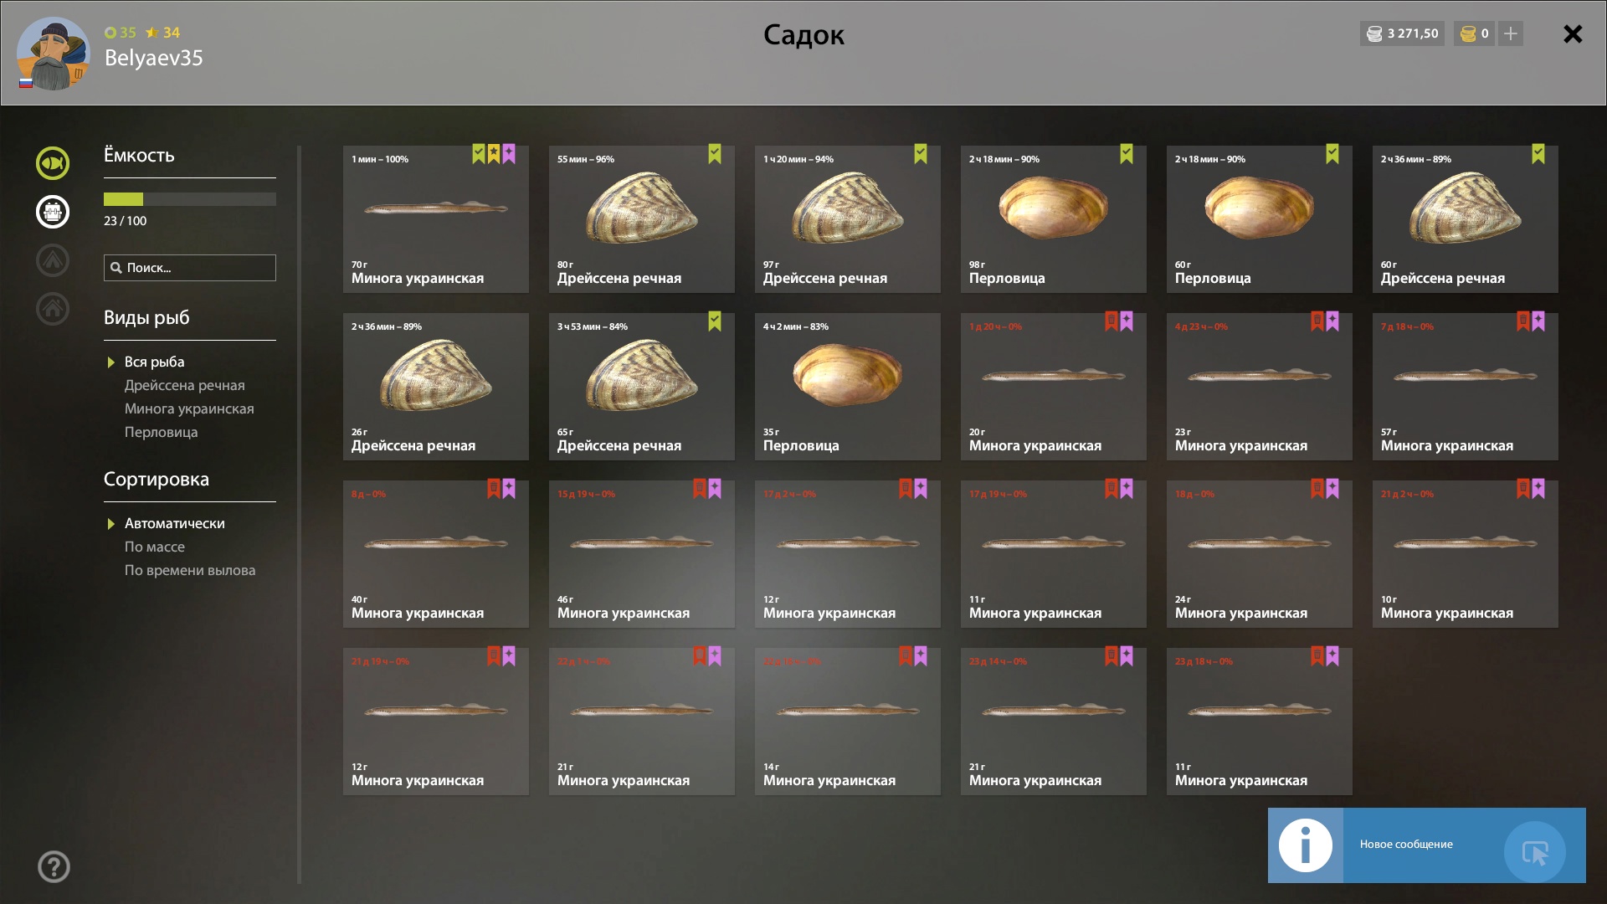Filter by Перловица species
The image size is (1607, 904).
click(161, 432)
